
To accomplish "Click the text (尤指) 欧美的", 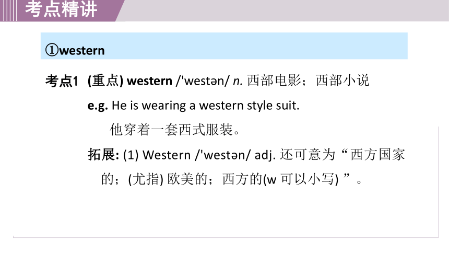I will tap(169, 179).
